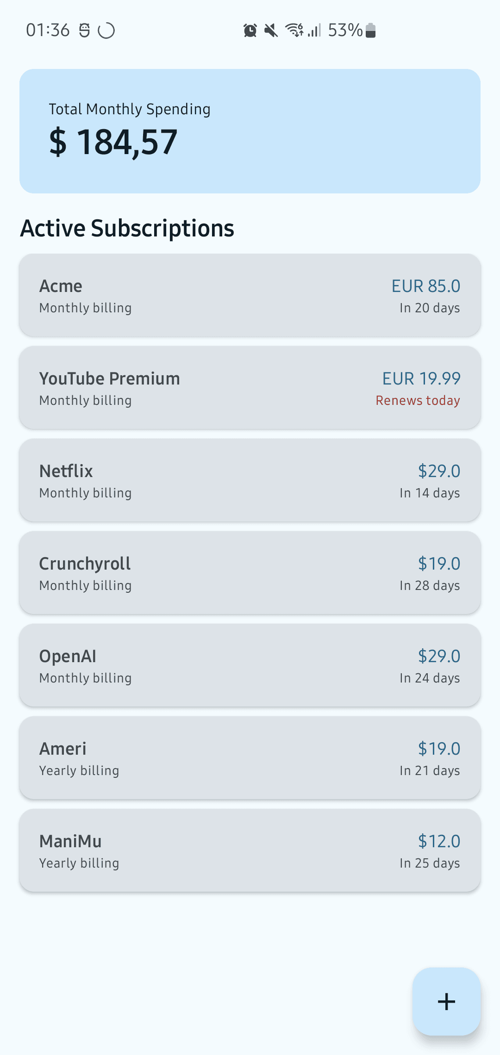Open the Ameri yearly subscription
This screenshot has height=1055, width=500.
[250, 758]
